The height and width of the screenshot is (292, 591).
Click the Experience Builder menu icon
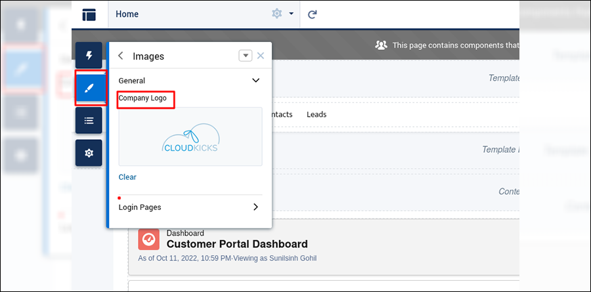point(89,14)
